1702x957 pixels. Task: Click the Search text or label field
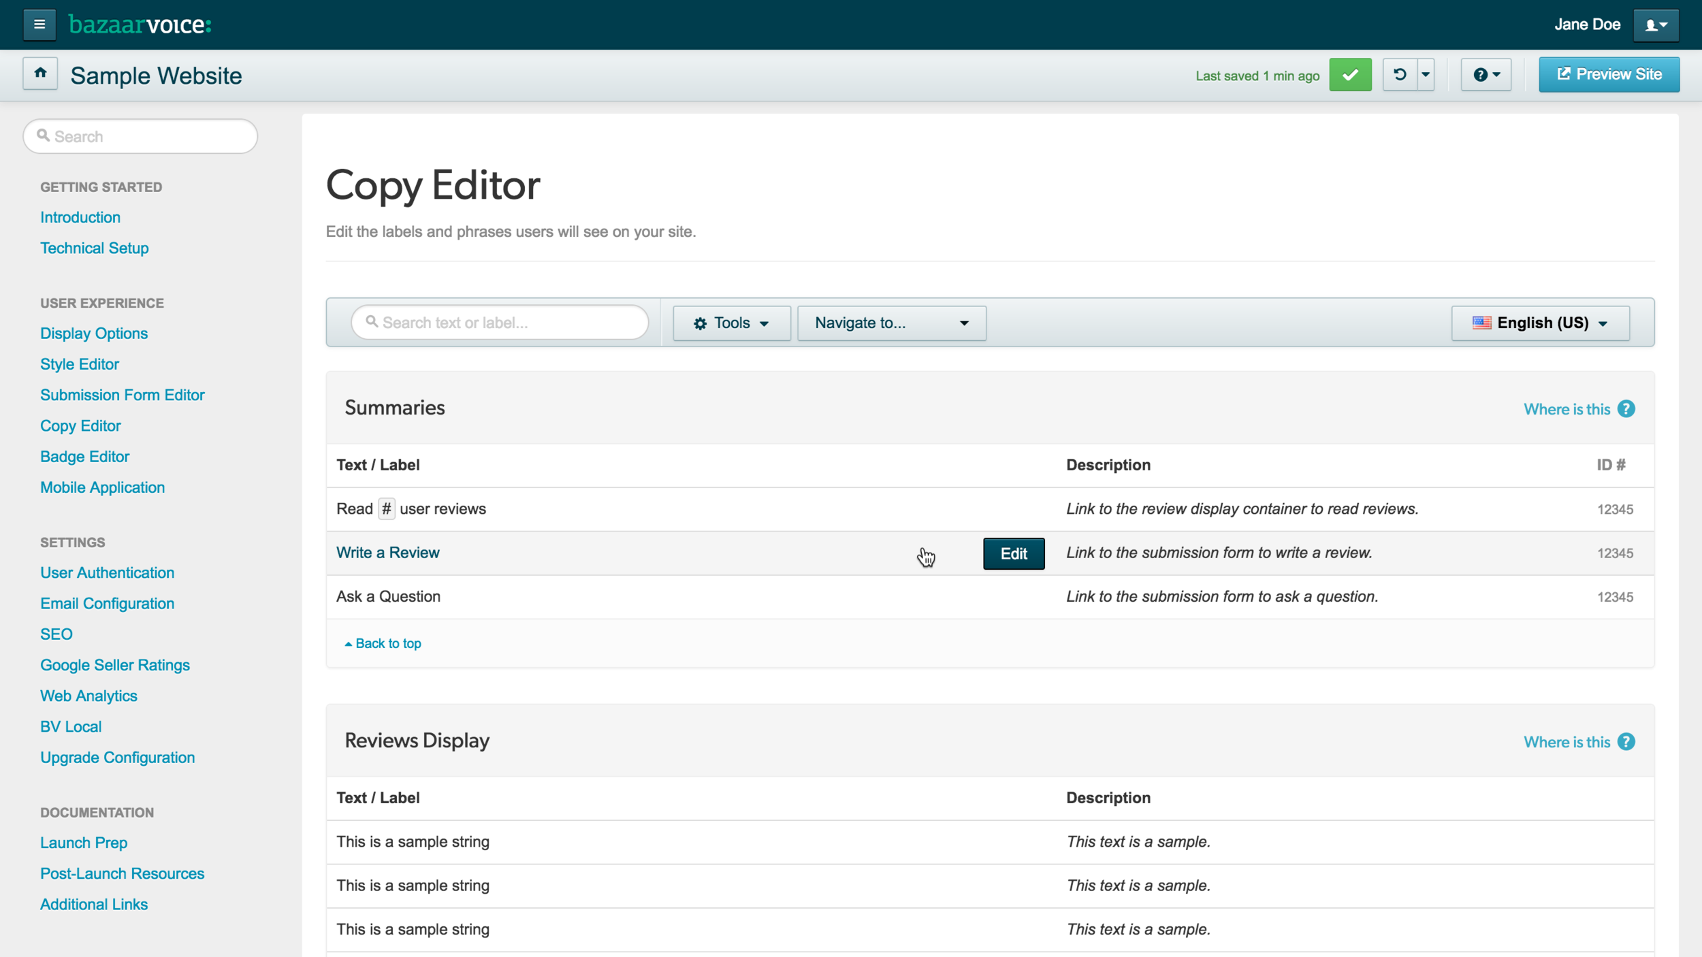pos(500,323)
